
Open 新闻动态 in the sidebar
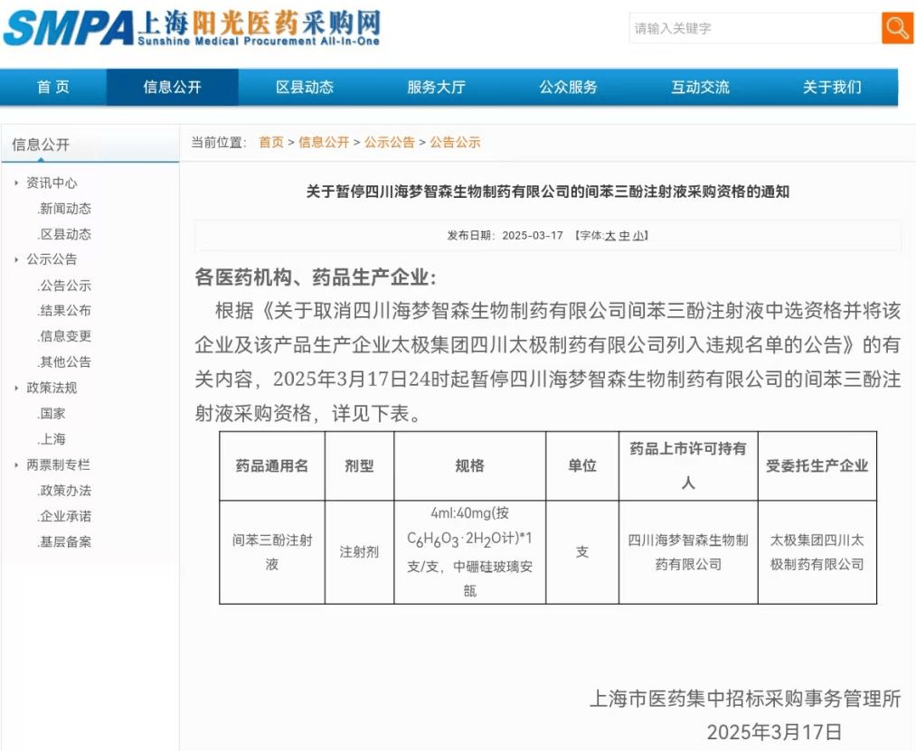[64, 209]
